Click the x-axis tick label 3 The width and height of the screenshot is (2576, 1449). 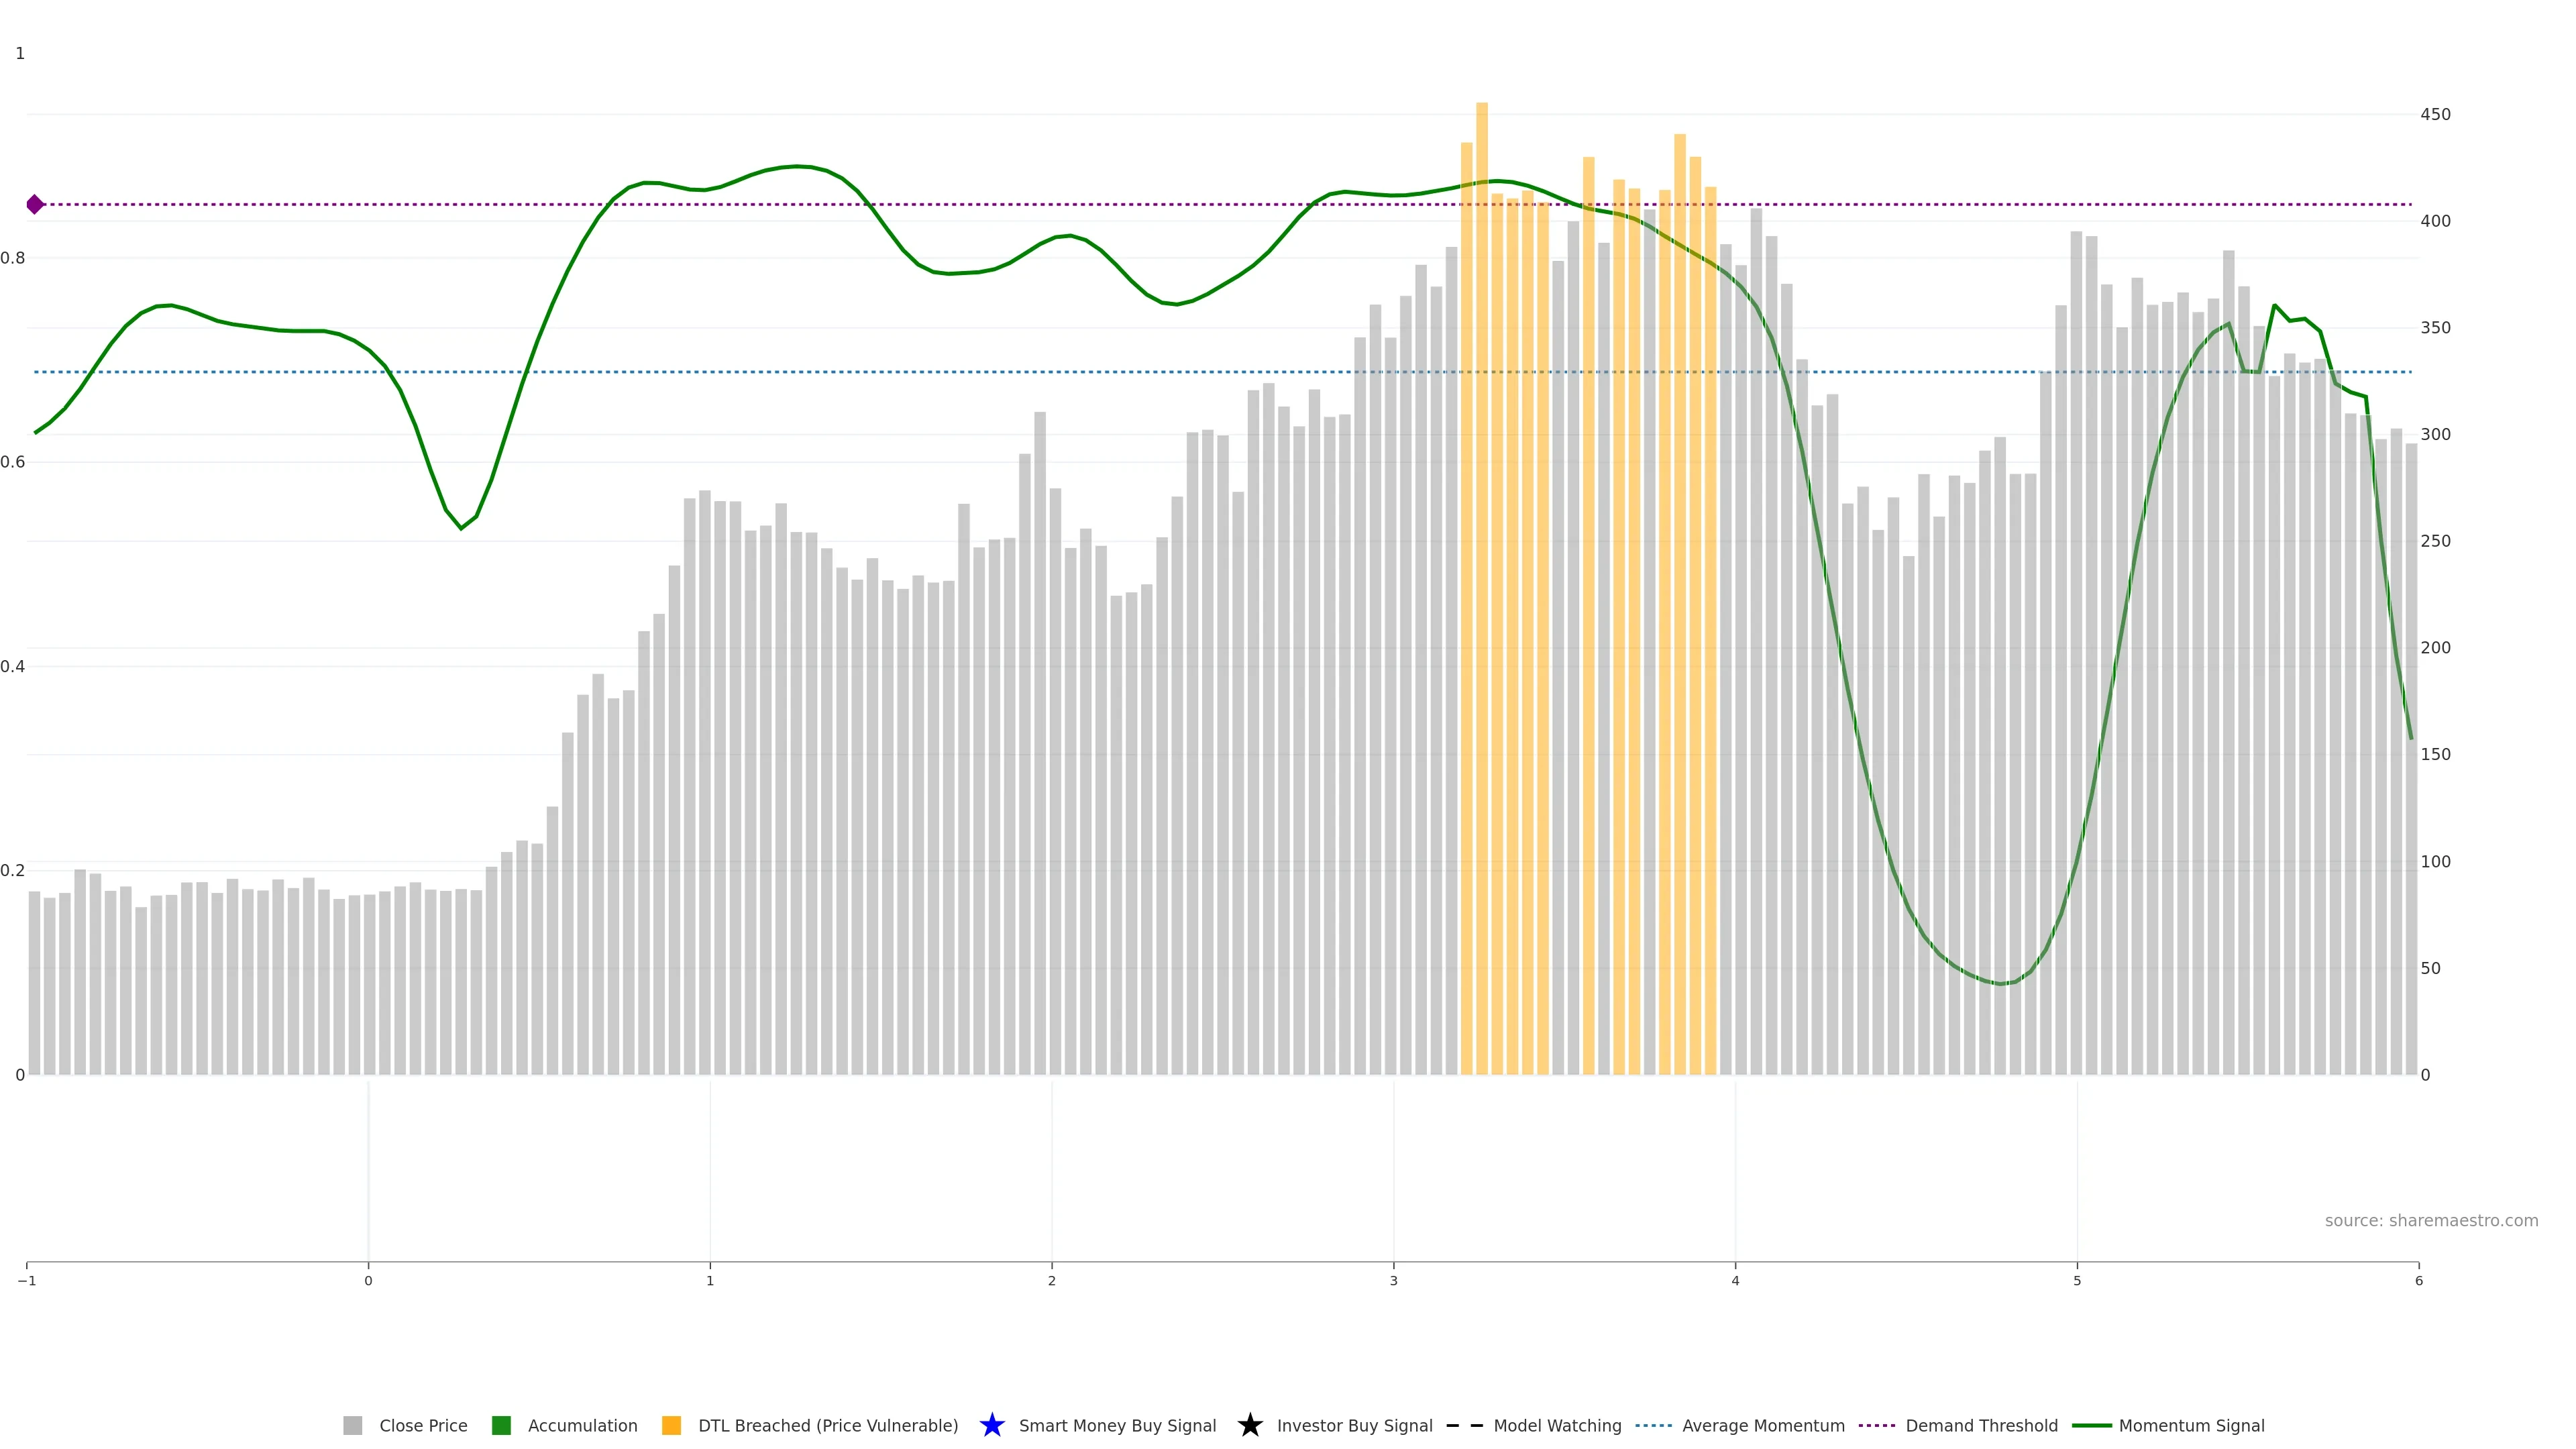[1393, 1281]
